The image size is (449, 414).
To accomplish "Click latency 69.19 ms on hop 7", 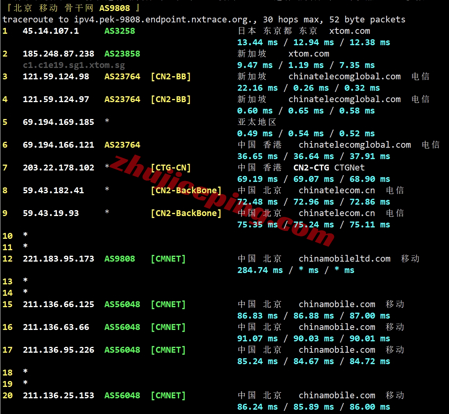I will pos(257,179).
